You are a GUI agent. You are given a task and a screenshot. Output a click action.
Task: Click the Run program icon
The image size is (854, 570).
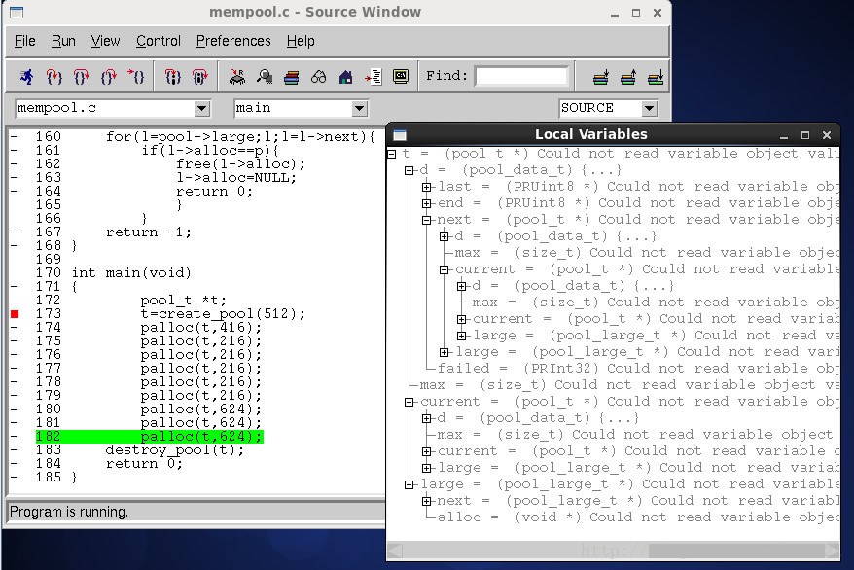pyautogui.click(x=26, y=77)
